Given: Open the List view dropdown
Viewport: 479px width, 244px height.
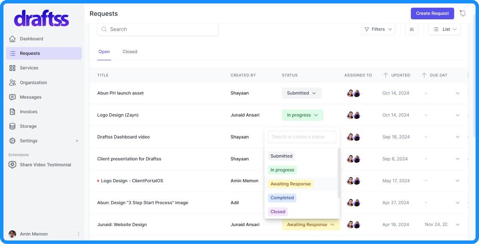Looking at the screenshot, I should (444, 29).
